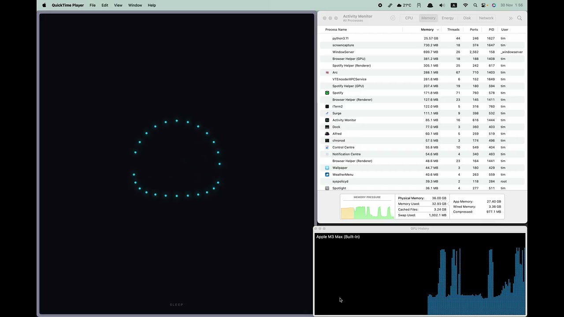Click the 25.57 GB memory value
This screenshot has width=564, height=317.
(x=431, y=38)
